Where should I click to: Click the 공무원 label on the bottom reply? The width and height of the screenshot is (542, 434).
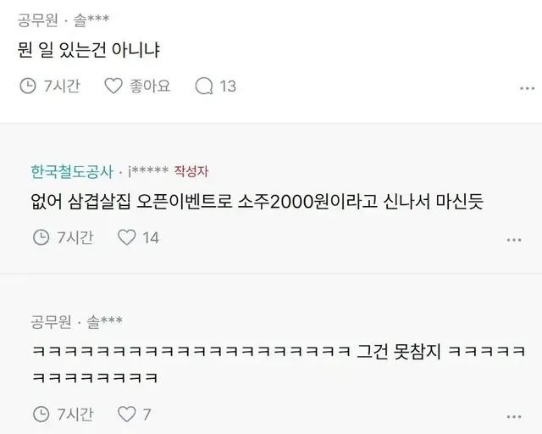tap(51, 321)
